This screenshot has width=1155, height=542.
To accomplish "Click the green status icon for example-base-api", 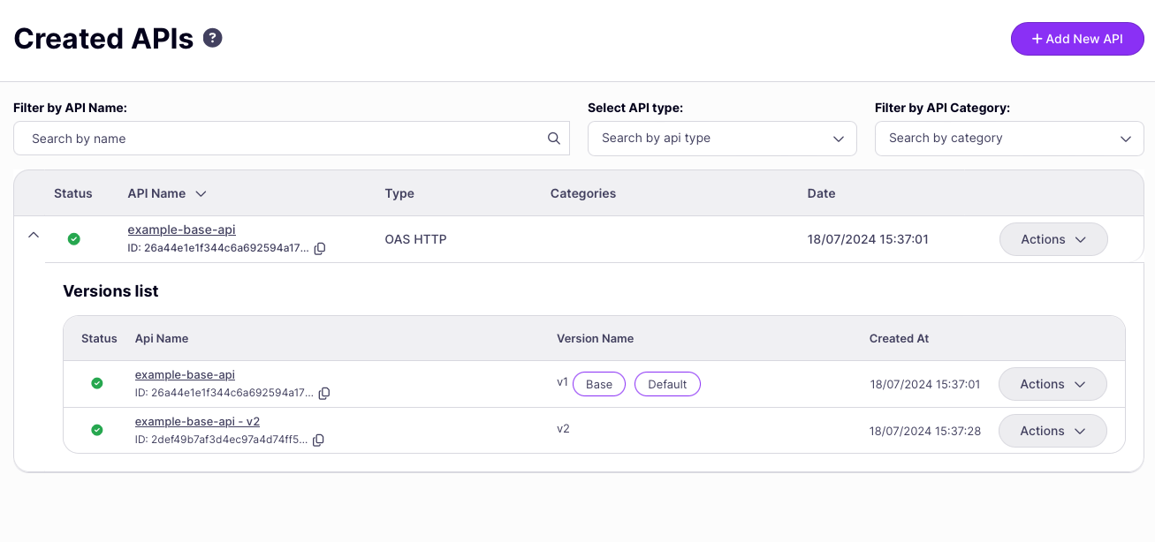I will [x=73, y=238].
